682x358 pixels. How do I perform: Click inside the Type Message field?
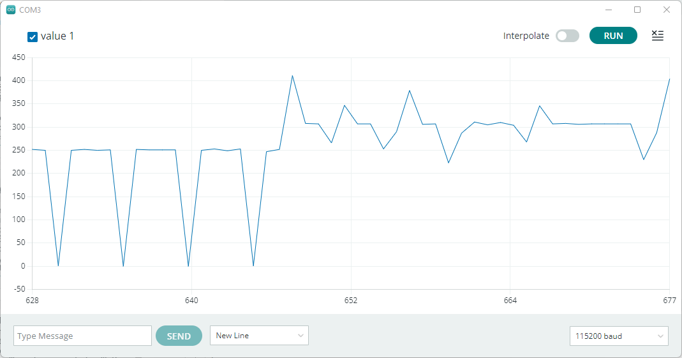[83, 336]
